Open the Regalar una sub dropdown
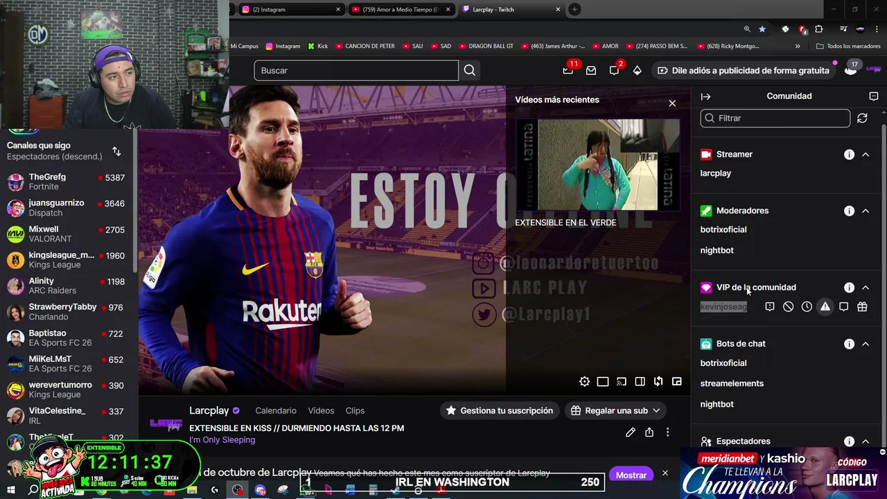The width and height of the screenshot is (887, 499). [616, 411]
